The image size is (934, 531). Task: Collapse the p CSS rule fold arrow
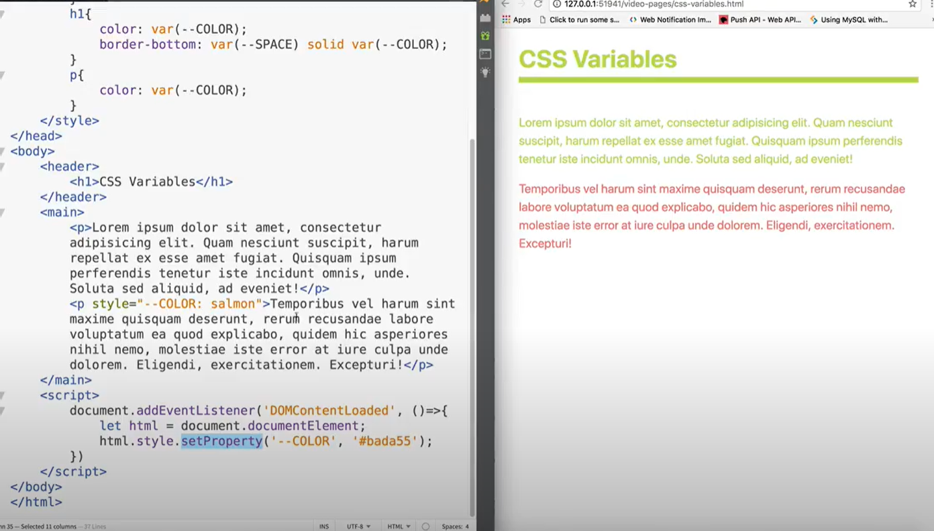2,75
